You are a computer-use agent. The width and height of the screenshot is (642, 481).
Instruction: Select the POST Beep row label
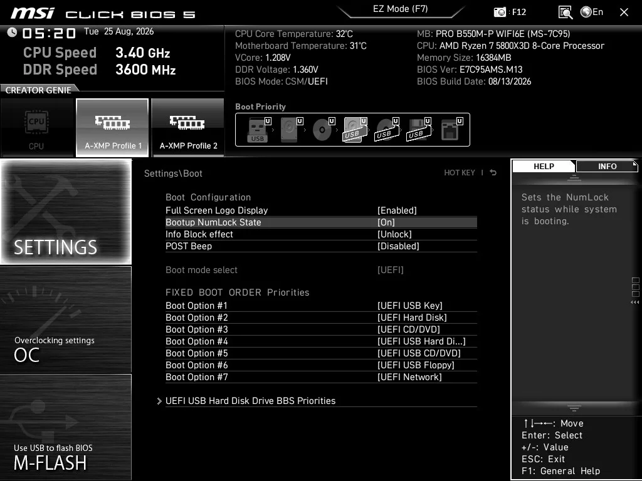click(189, 246)
